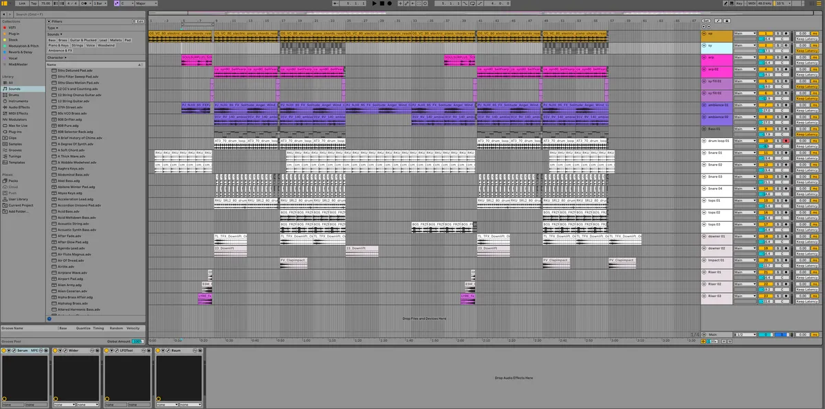The image size is (825, 409).
Task: Open Audio Effects in the browser sidebar
Action: point(19,107)
